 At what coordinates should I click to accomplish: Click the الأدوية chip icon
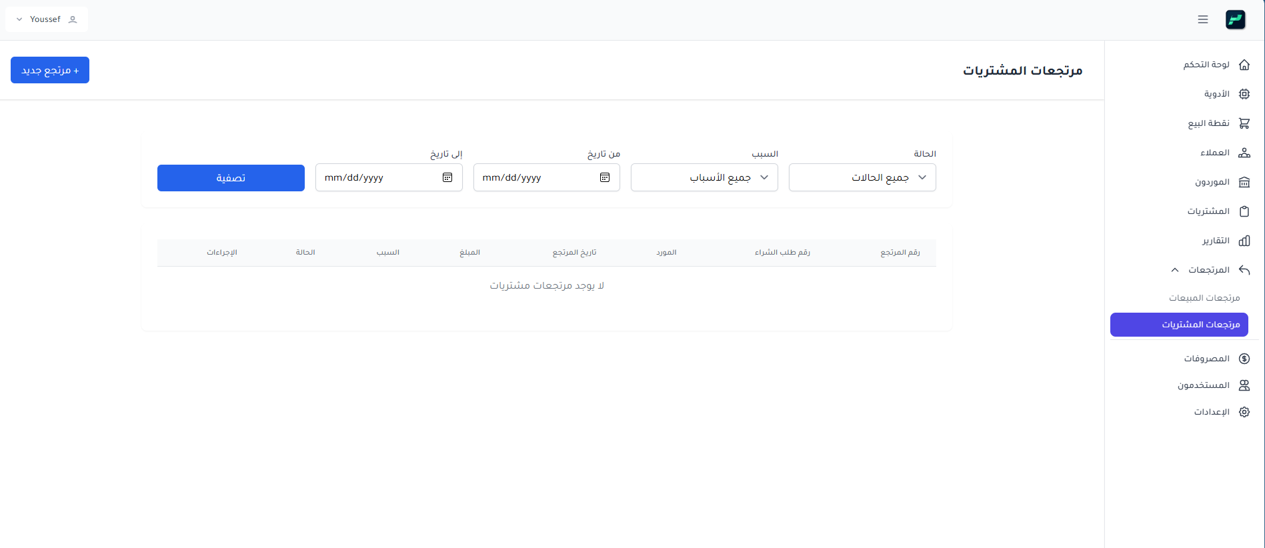[1244, 94]
